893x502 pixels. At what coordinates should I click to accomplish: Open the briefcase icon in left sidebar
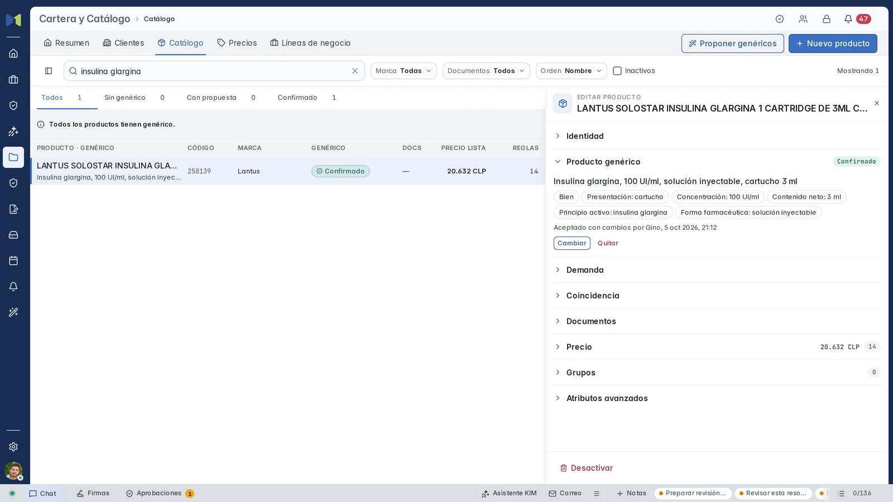pos(13,80)
